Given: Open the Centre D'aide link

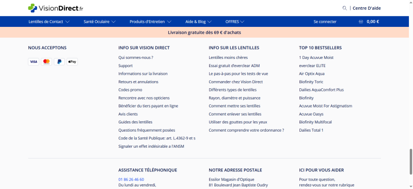Looking at the screenshot, I should 367,8.
